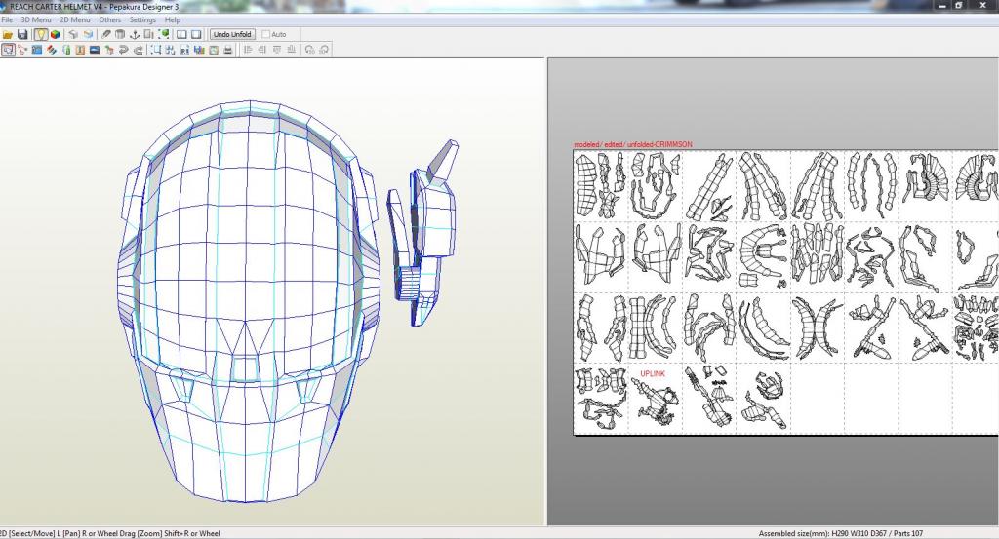Click the 'Assembled size(mm)' status bar text
The image size is (999, 539).
tap(840, 533)
